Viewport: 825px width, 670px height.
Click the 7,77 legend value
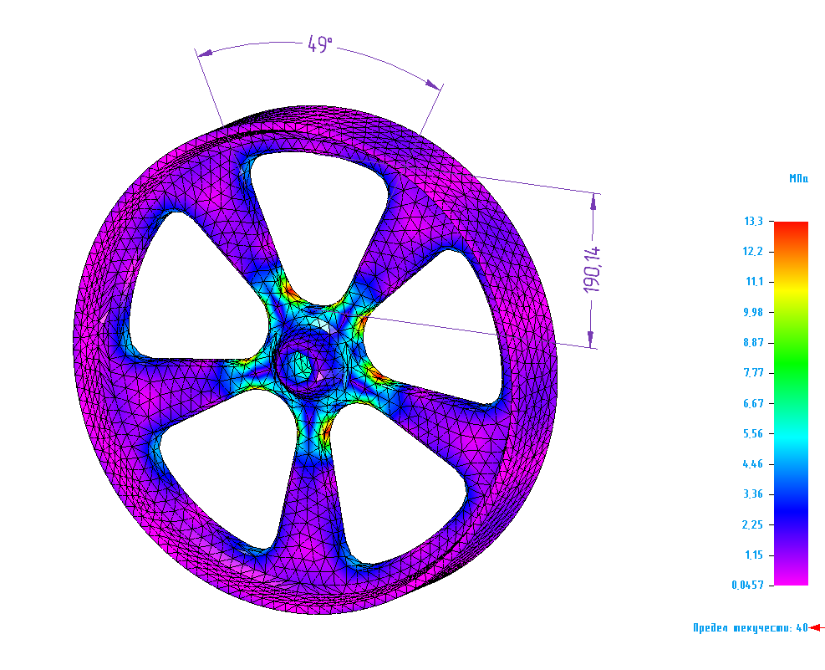[x=753, y=372]
